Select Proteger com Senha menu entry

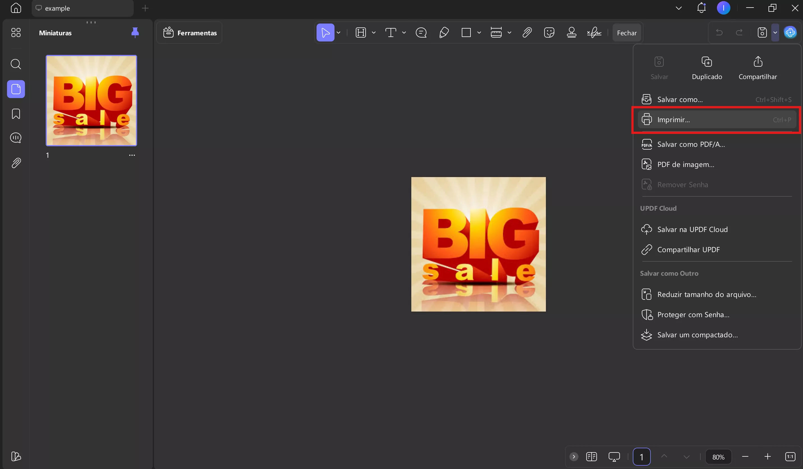tap(693, 315)
